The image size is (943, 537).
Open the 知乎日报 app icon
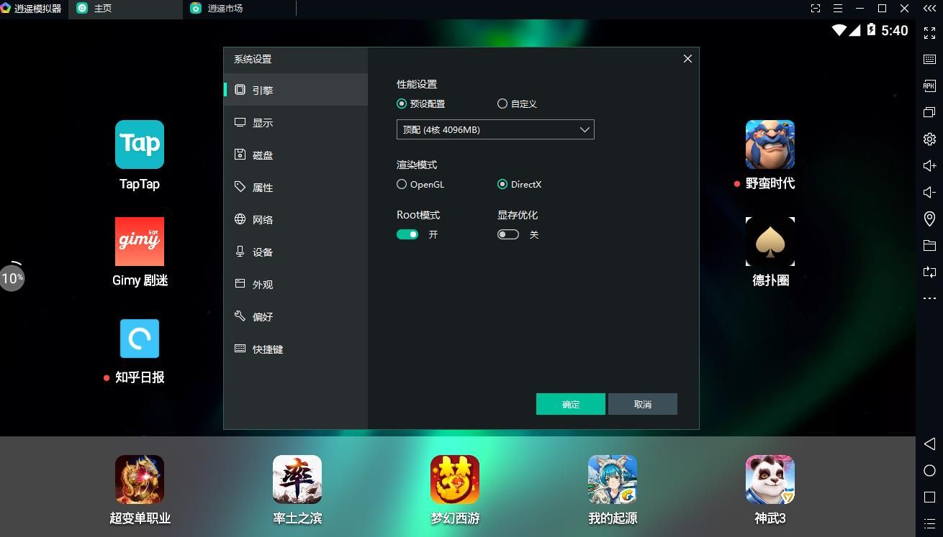pyautogui.click(x=140, y=339)
